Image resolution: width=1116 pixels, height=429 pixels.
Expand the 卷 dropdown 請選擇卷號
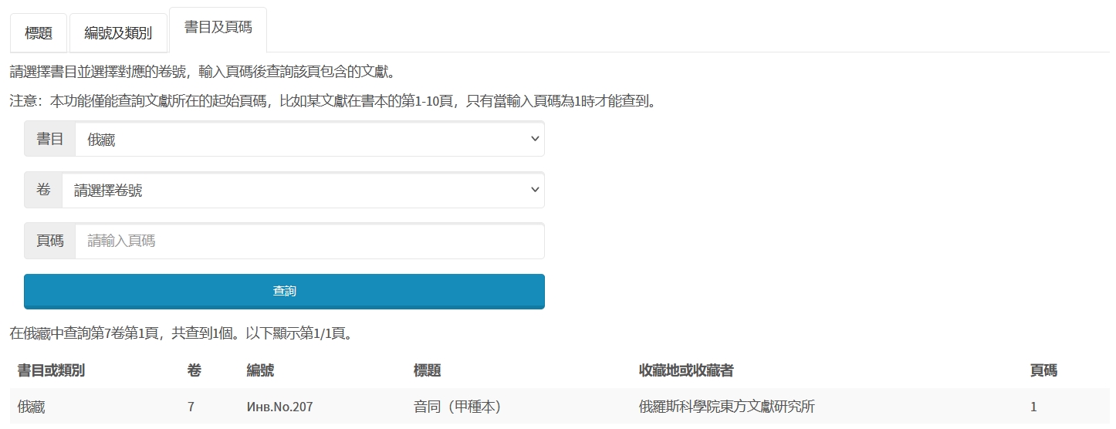pos(303,190)
